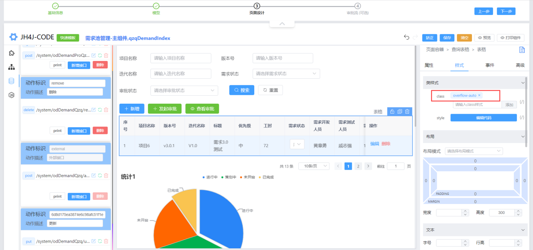533x250 pixels.
Task: Switch to the 样式 tab
Action: point(459,66)
